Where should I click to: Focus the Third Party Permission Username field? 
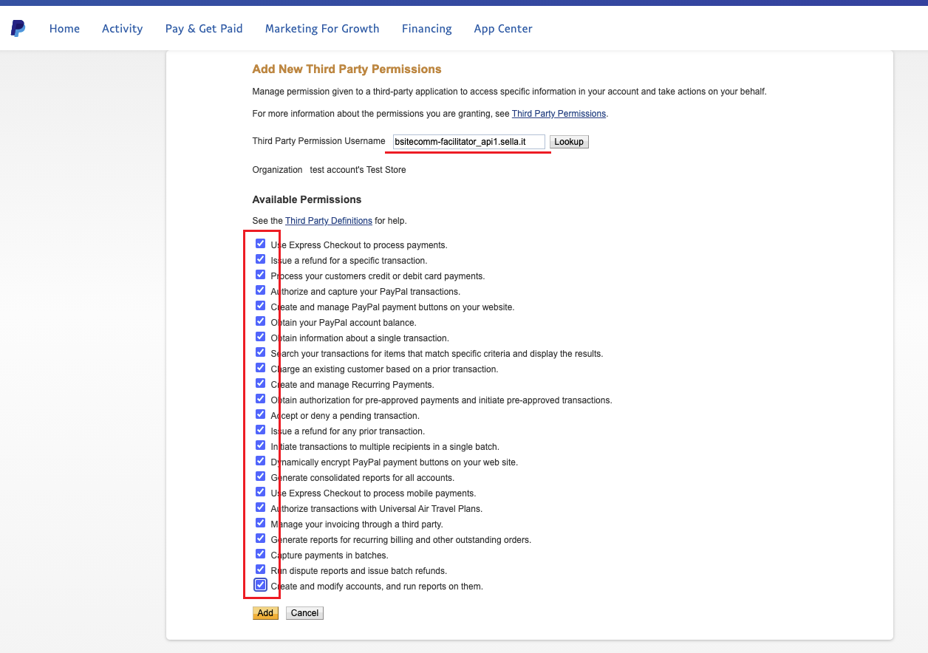(469, 142)
